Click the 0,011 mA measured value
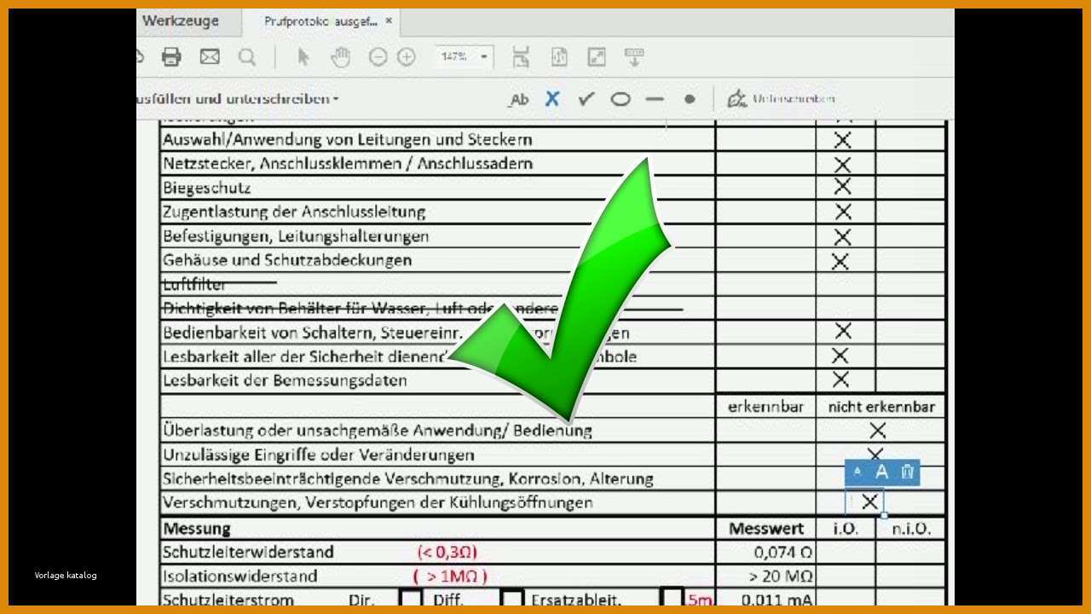The width and height of the screenshot is (1091, 614). [776, 600]
